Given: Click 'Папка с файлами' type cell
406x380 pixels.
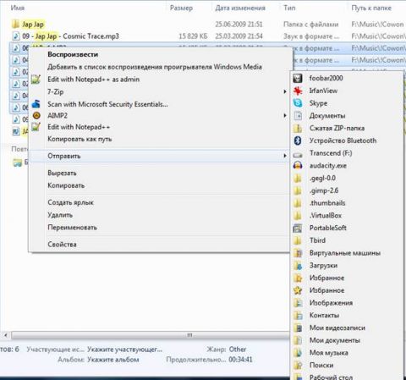Looking at the screenshot, I should pyautogui.click(x=310, y=25).
